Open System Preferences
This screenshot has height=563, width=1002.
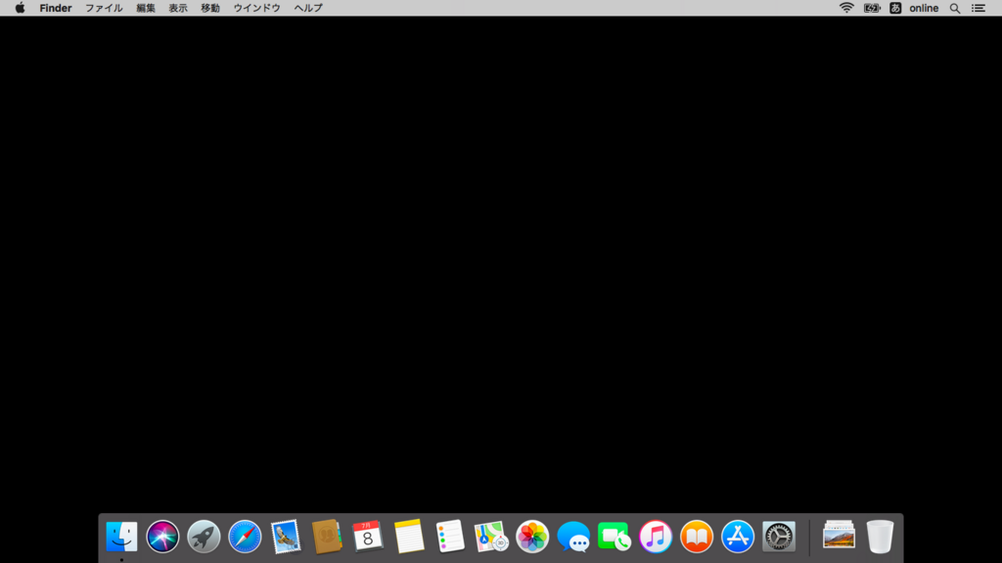[779, 537]
